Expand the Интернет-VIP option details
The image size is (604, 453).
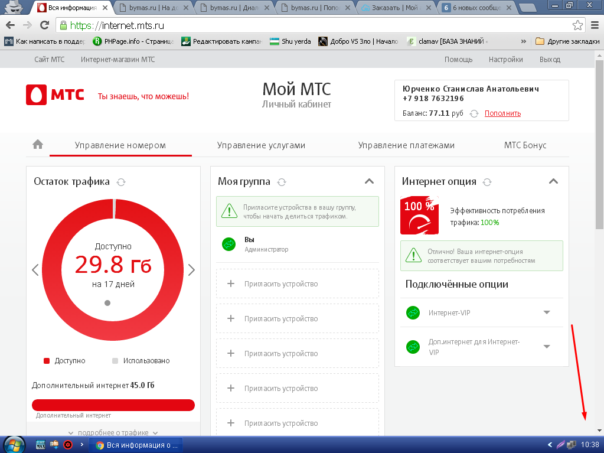coord(546,312)
